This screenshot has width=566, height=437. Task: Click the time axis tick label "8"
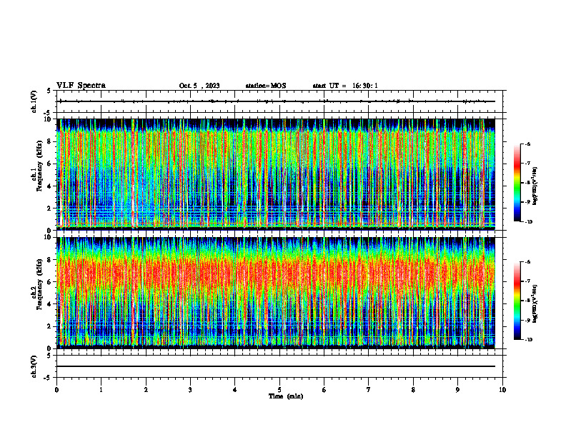click(x=413, y=390)
